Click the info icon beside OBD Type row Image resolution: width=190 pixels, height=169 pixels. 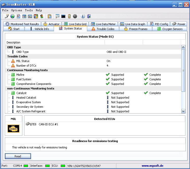(x=13, y=52)
